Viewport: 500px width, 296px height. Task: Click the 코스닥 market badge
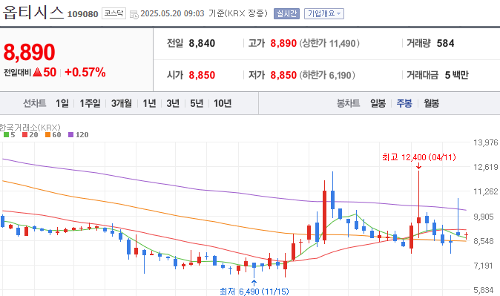pos(114,13)
